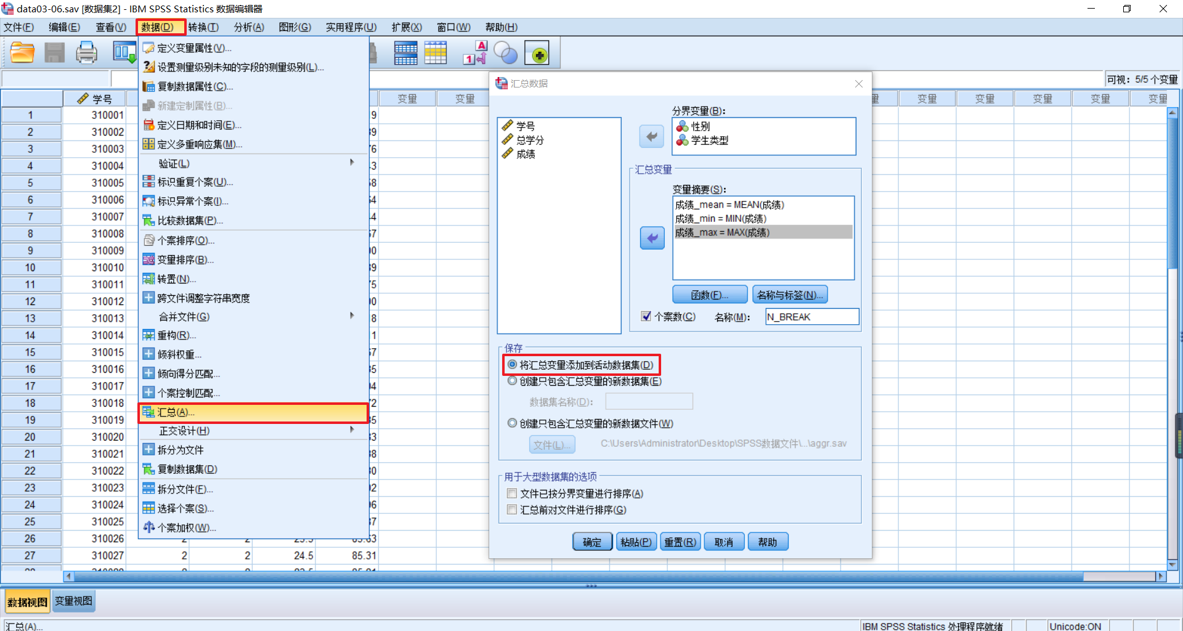Expand the 正交设计 submenu

click(254, 431)
